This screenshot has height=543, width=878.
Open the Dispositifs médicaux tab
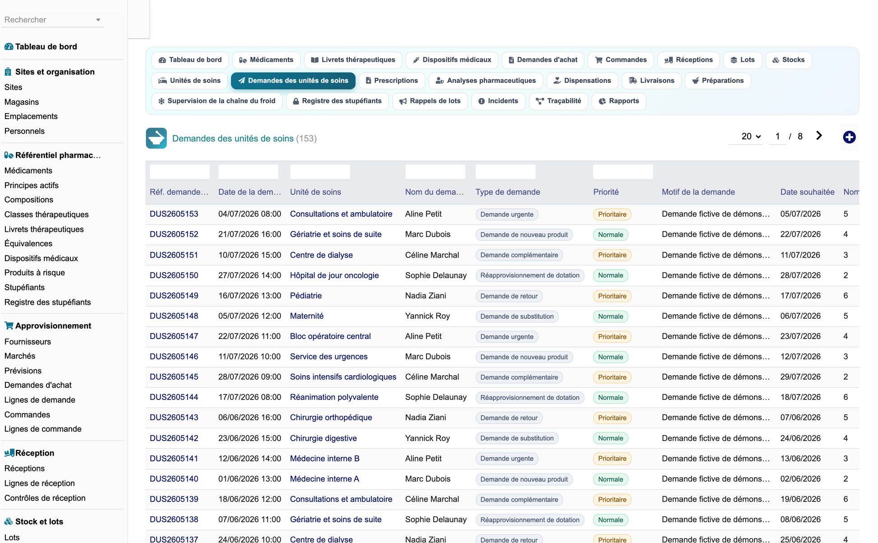pyautogui.click(x=452, y=60)
